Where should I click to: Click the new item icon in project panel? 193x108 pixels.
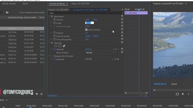[37, 94]
